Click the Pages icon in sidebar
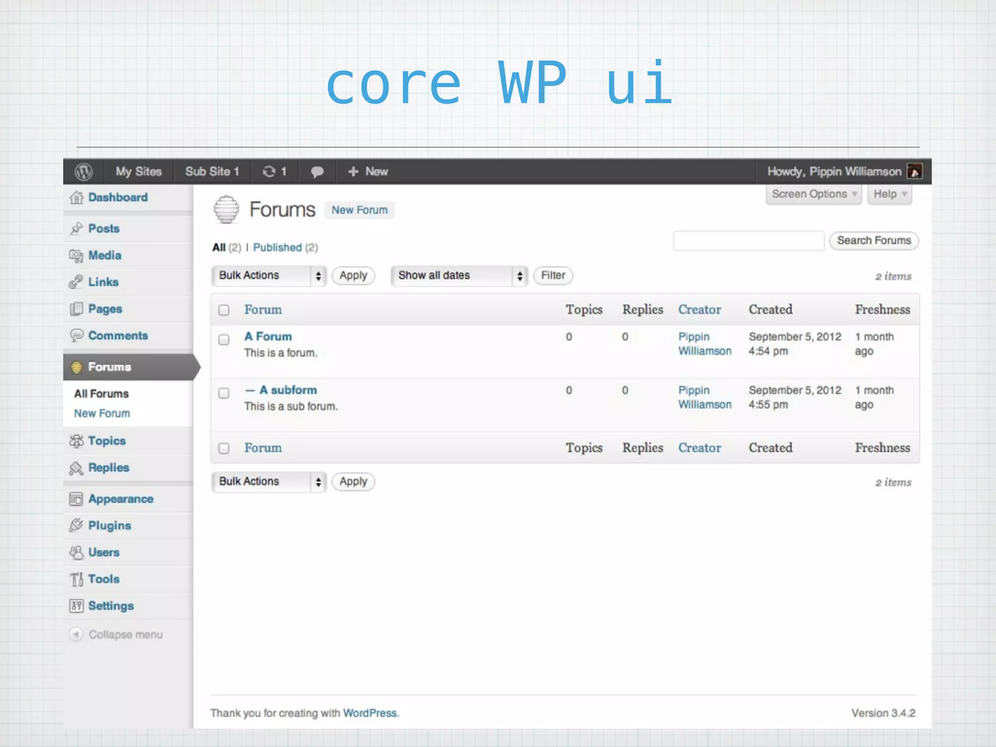996x747 pixels. tap(76, 309)
